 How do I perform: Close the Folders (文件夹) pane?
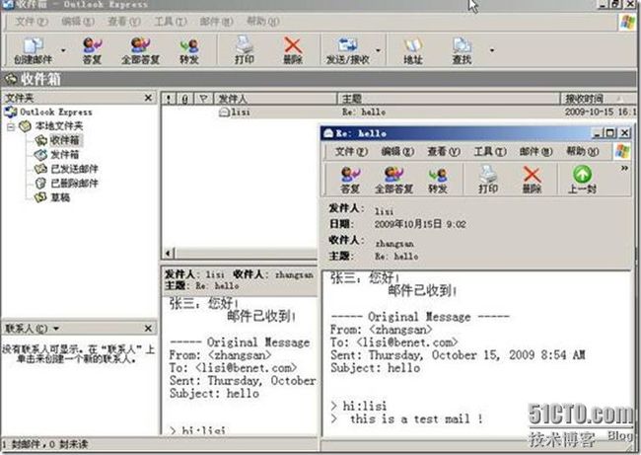[148, 98]
